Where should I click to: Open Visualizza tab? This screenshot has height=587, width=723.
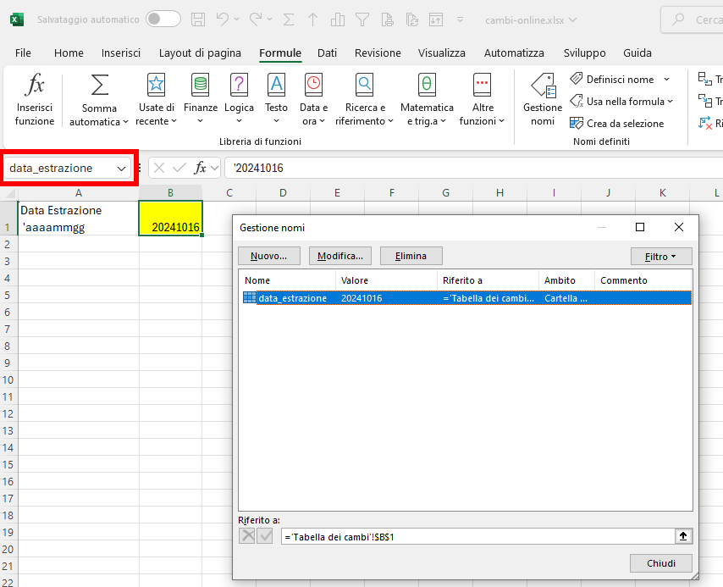tap(442, 53)
